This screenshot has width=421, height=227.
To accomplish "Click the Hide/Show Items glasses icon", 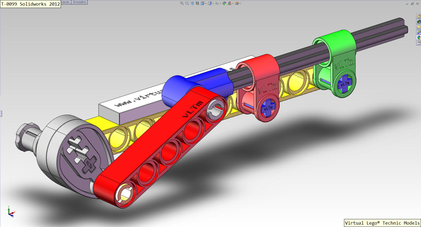I will [217, 3].
